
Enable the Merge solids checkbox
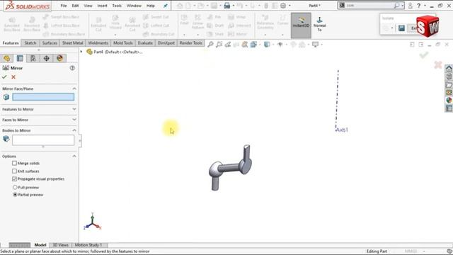coord(14,164)
